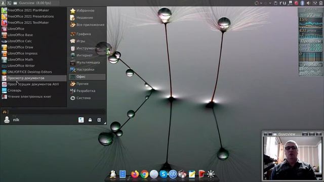Viewport: 324px width, 182px height.
Task: Click the Guvcview webcam window title
Action: pyautogui.click(x=287, y=134)
